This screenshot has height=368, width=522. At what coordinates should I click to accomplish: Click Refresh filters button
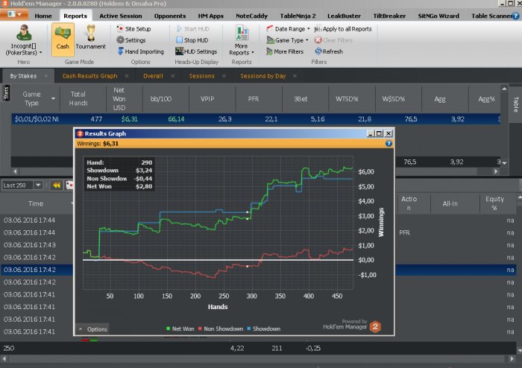pyautogui.click(x=329, y=51)
